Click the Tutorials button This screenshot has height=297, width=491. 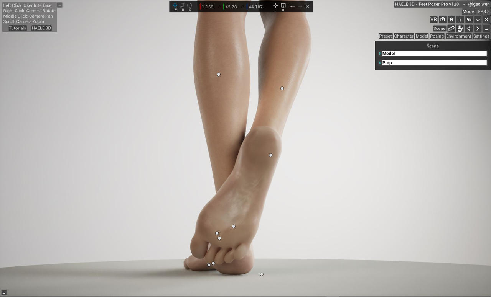pos(18,28)
